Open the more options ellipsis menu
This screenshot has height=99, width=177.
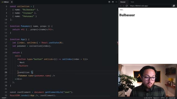tap(116, 2)
